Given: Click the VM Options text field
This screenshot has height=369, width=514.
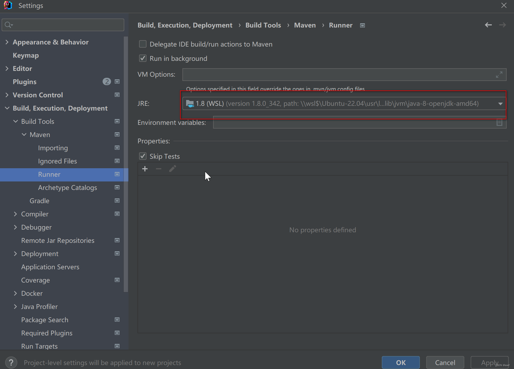Looking at the screenshot, I should [344, 75].
